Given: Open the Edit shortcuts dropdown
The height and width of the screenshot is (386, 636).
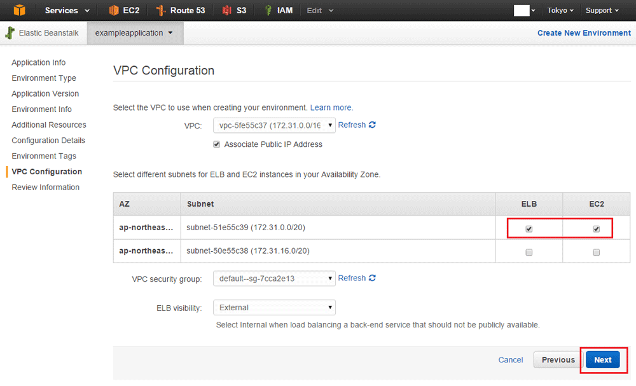Looking at the screenshot, I should 320,11.
